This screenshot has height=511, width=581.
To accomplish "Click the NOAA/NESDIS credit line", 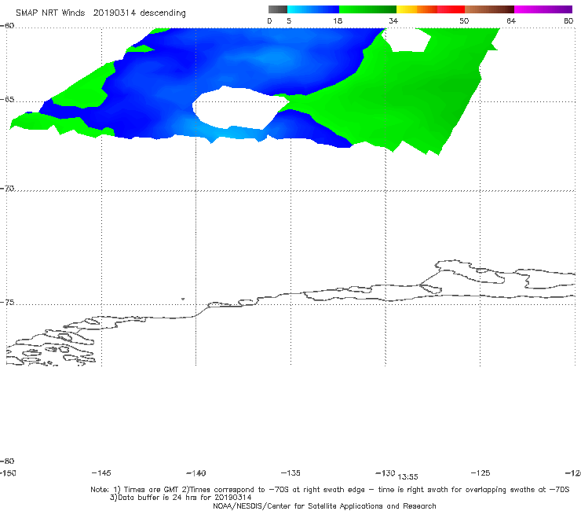I will (x=324, y=506).
